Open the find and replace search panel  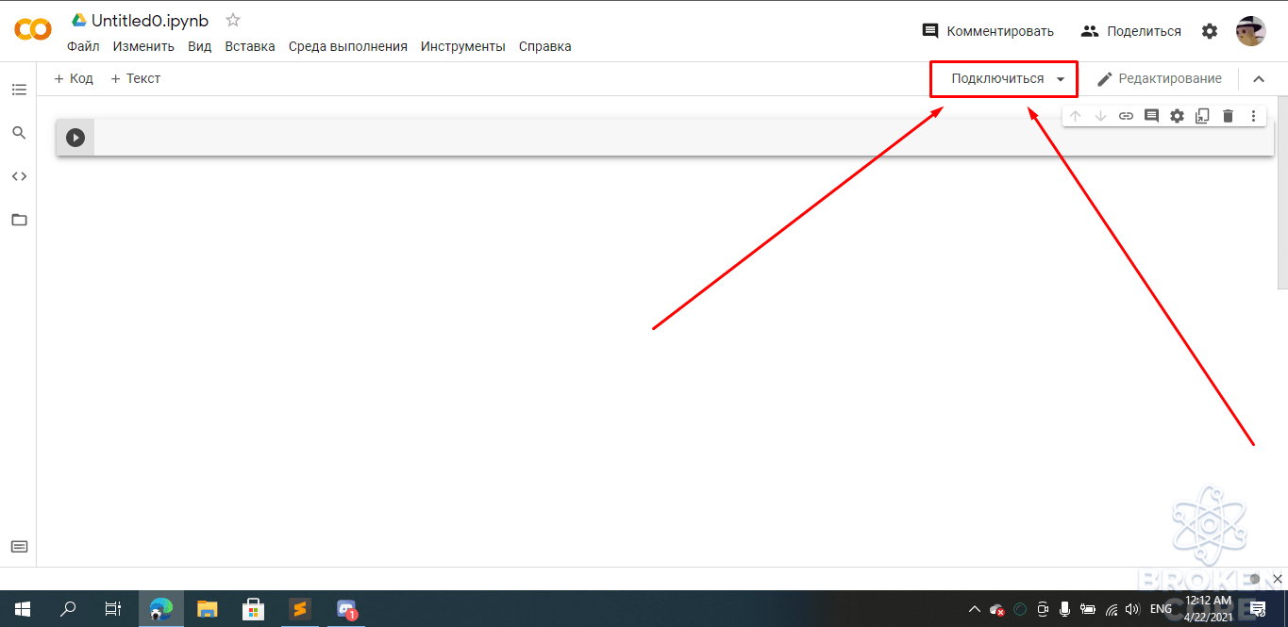click(19, 133)
